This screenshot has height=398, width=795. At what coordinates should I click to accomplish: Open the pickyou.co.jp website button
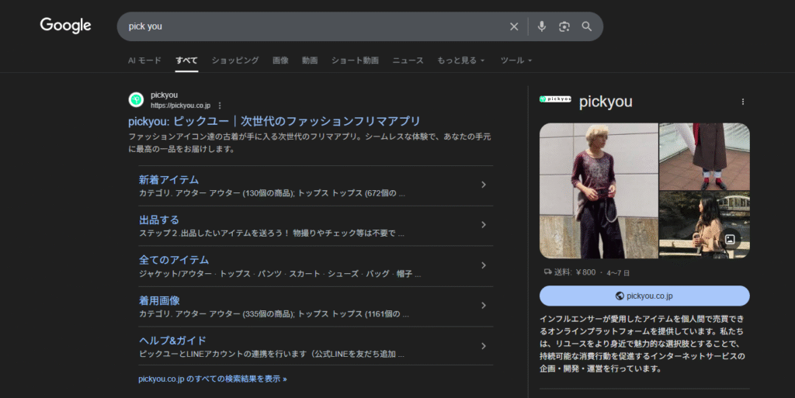tap(644, 296)
